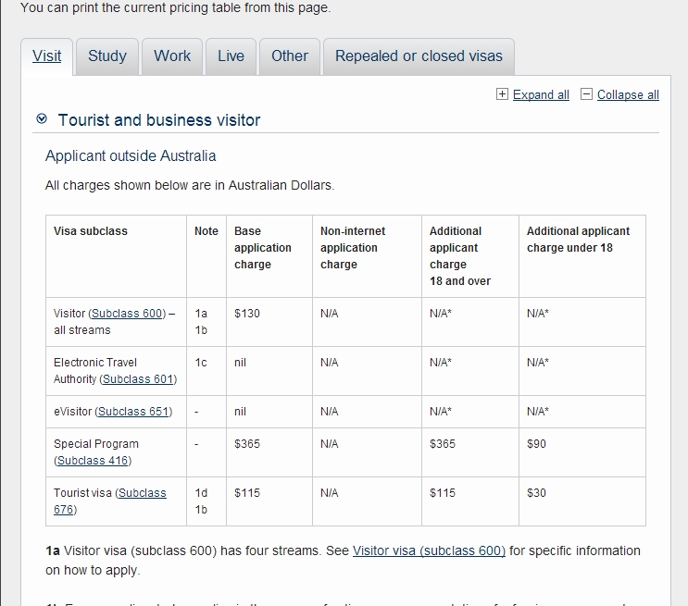
Task: Click the Base application charge column header
Action: (x=262, y=248)
